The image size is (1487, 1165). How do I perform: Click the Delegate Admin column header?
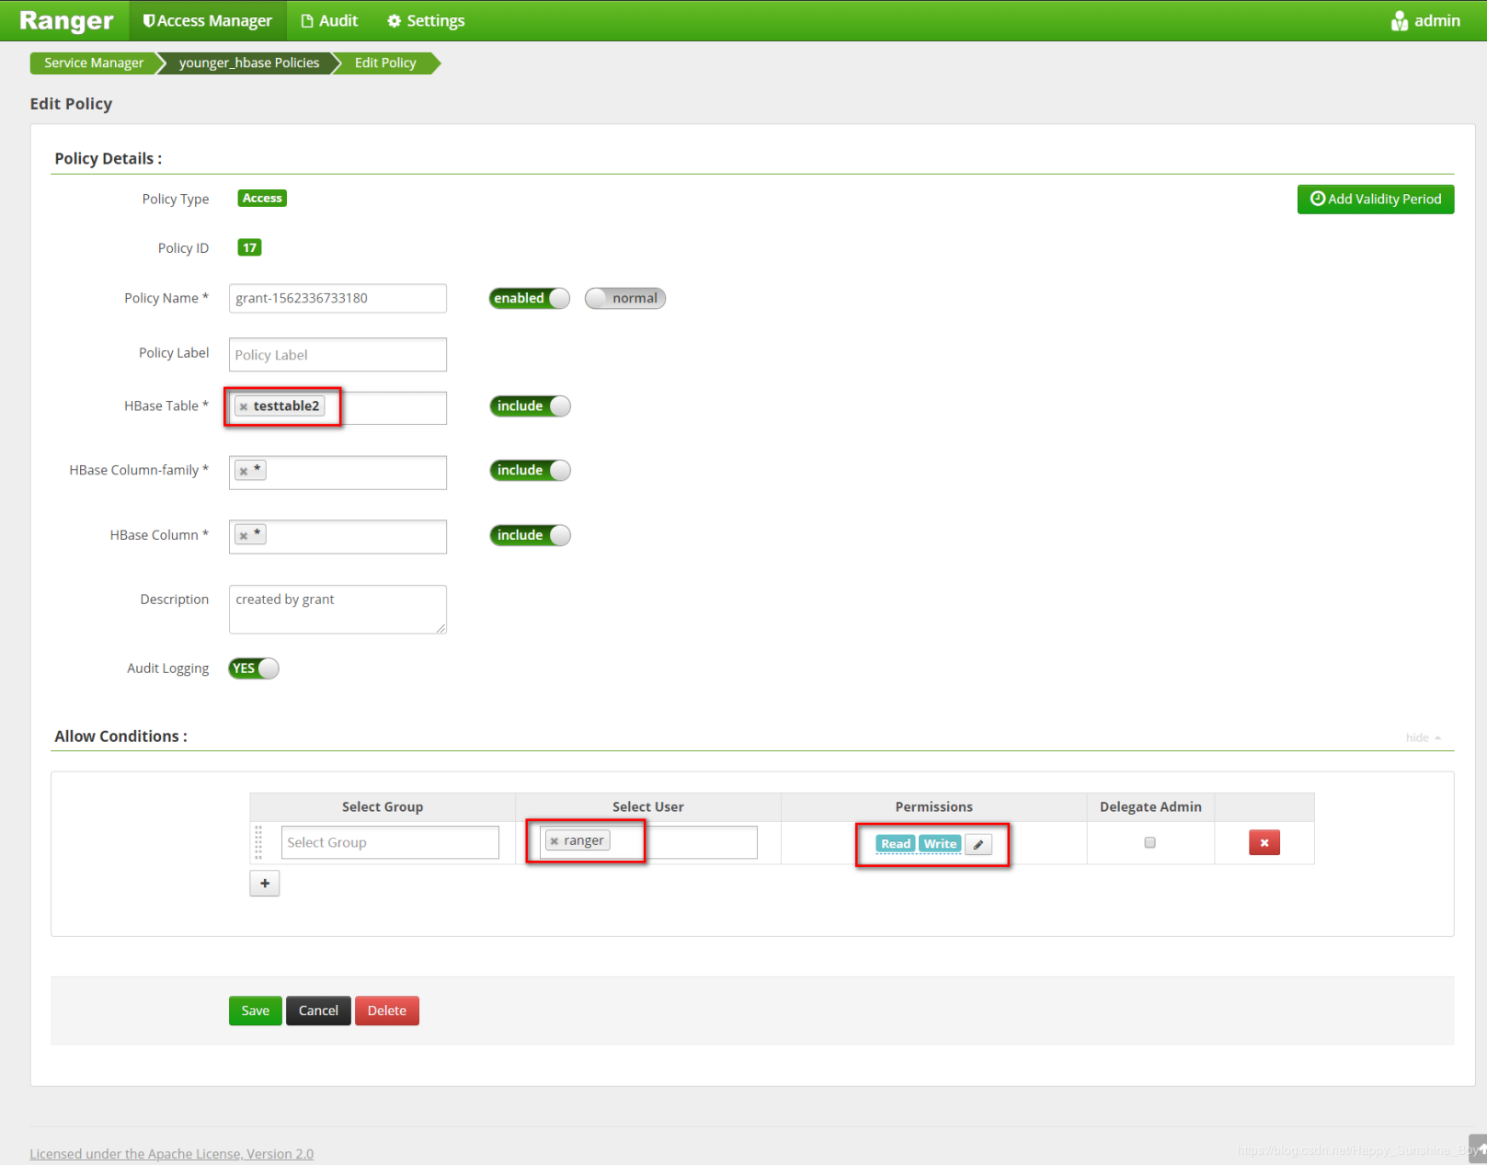(1150, 806)
